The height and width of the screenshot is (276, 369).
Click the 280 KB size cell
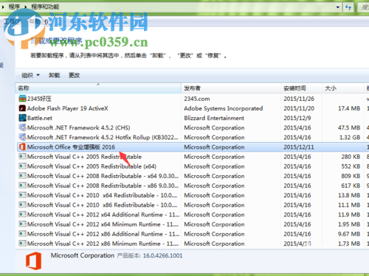coord(351,157)
